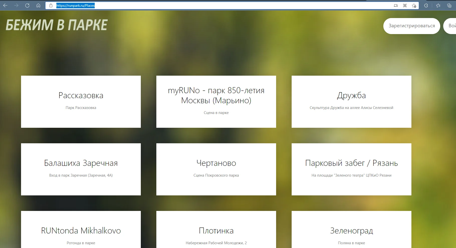
Task: Open the Favorites list icon
Action: (x=438, y=5)
